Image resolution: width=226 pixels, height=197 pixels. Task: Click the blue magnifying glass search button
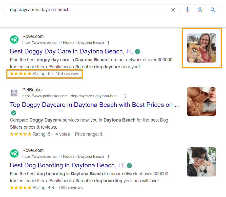(213, 10)
